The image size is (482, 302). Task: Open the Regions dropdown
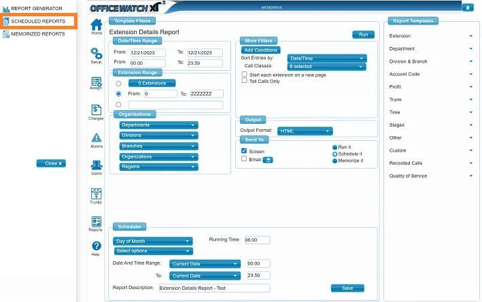tap(158, 167)
